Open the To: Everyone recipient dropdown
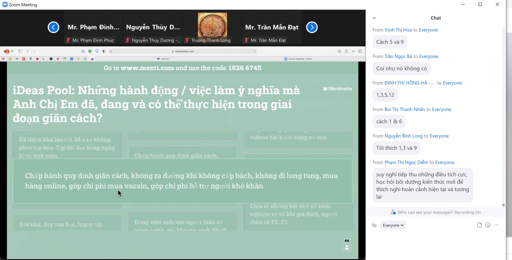 click(393, 225)
